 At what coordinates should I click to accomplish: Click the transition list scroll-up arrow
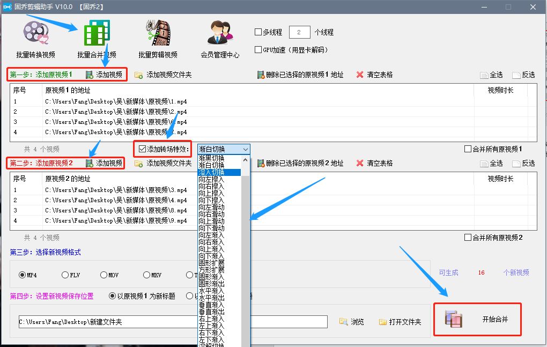[245, 160]
